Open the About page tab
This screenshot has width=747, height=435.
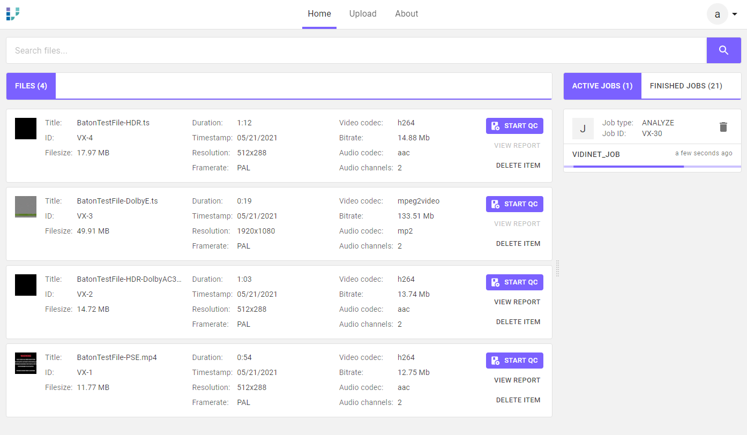[x=406, y=14]
